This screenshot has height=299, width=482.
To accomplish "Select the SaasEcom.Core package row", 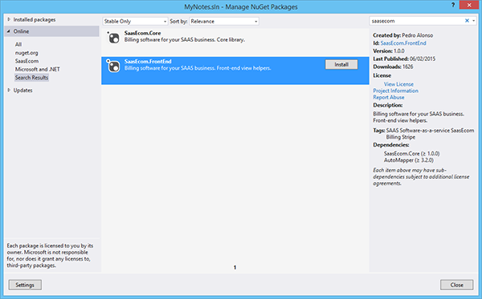I will [x=235, y=42].
